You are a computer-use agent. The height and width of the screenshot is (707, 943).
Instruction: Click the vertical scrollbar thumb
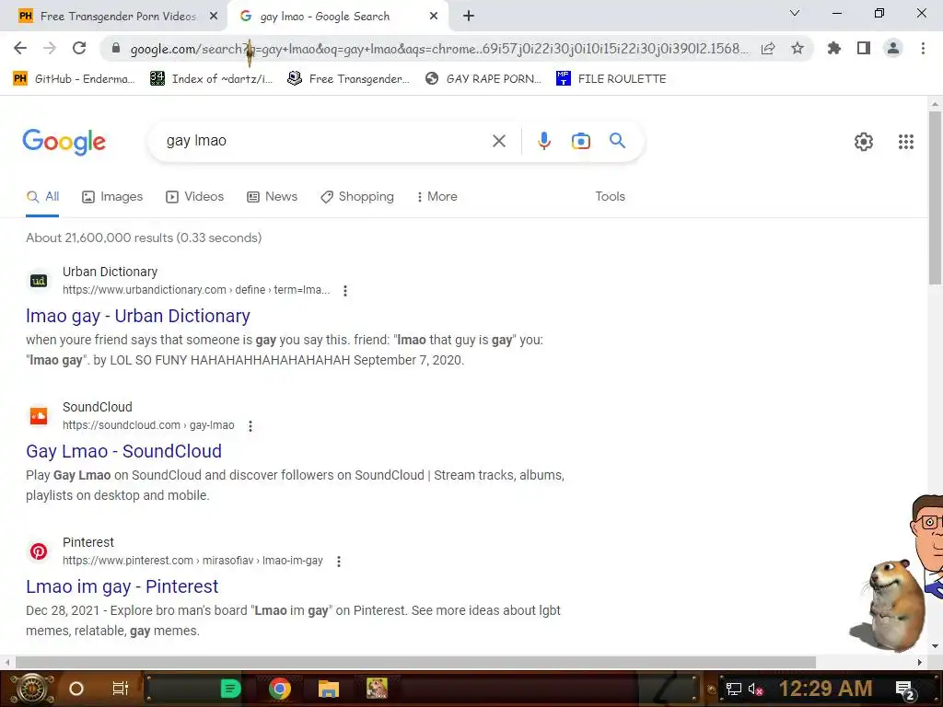pyautogui.click(x=935, y=198)
